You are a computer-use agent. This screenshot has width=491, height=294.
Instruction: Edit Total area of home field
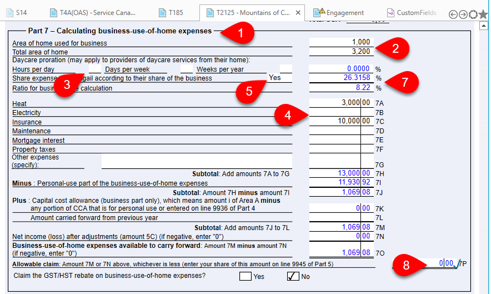click(x=342, y=51)
